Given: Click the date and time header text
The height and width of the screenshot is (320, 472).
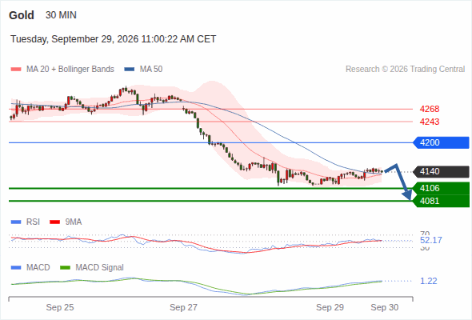Looking at the screenshot, I should (113, 39).
